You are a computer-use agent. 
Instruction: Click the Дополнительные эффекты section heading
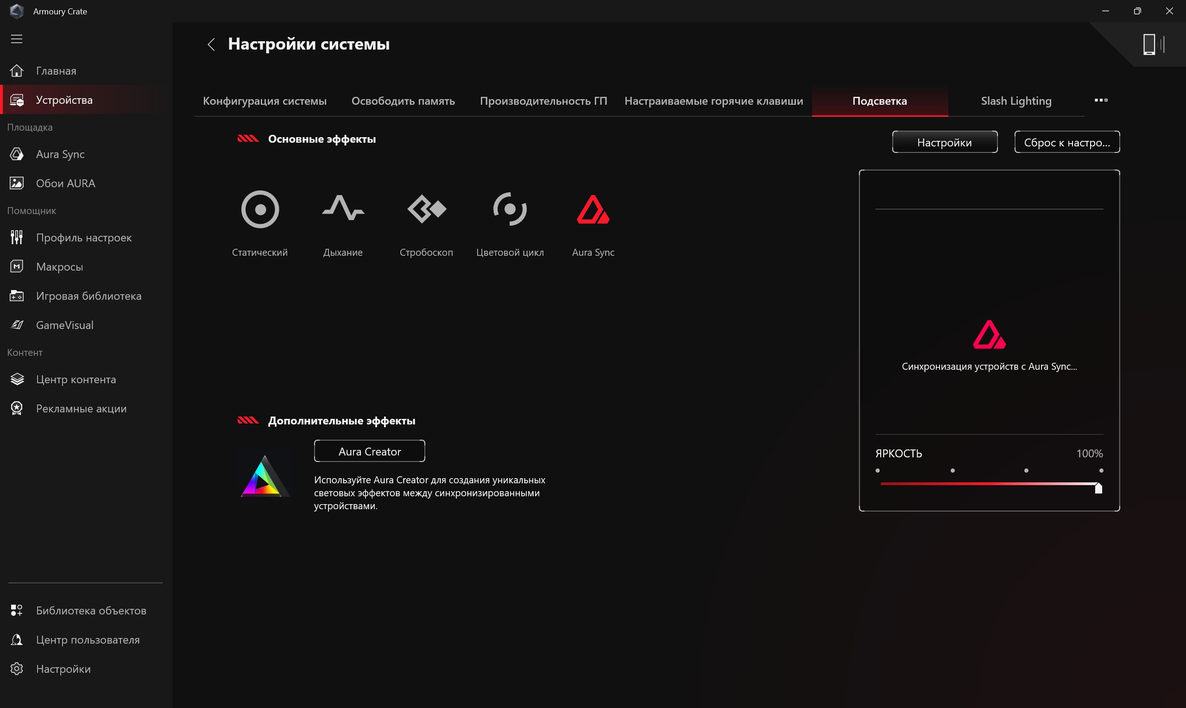point(341,420)
